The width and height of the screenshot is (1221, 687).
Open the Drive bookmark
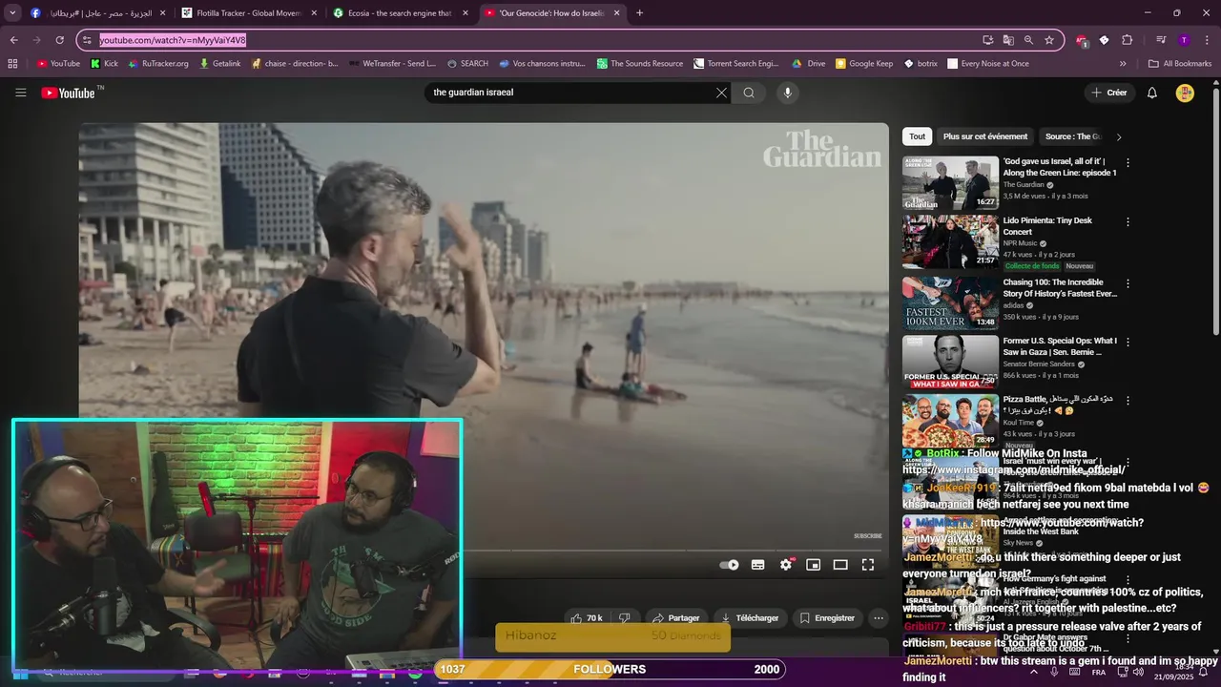pyautogui.click(x=809, y=63)
